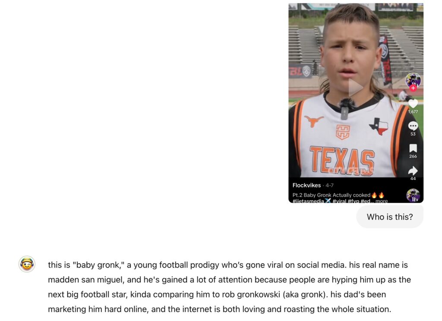Follow creator with red plus button

pos(413,88)
